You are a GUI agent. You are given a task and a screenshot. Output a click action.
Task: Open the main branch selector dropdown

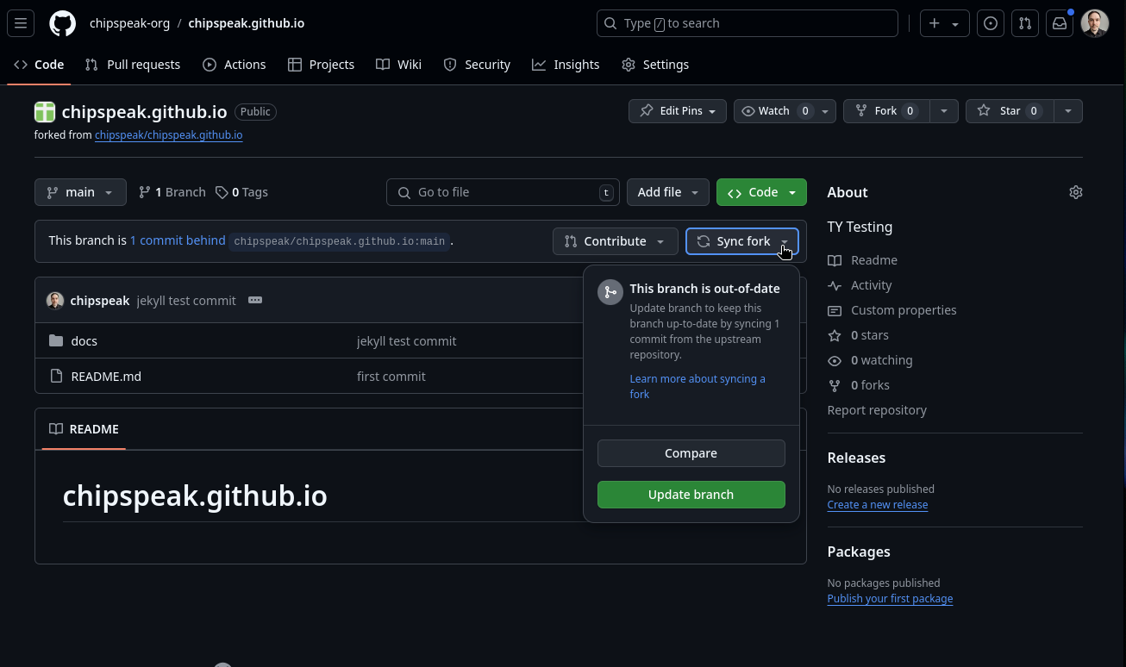tap(80, 192)
